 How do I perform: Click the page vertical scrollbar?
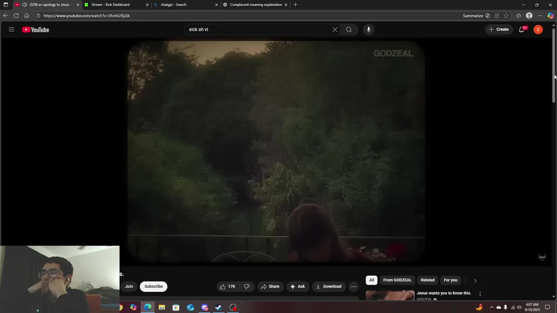pos(554,65)
